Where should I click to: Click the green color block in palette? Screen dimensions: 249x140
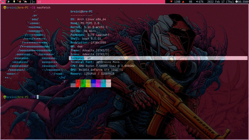click(83, 83)
